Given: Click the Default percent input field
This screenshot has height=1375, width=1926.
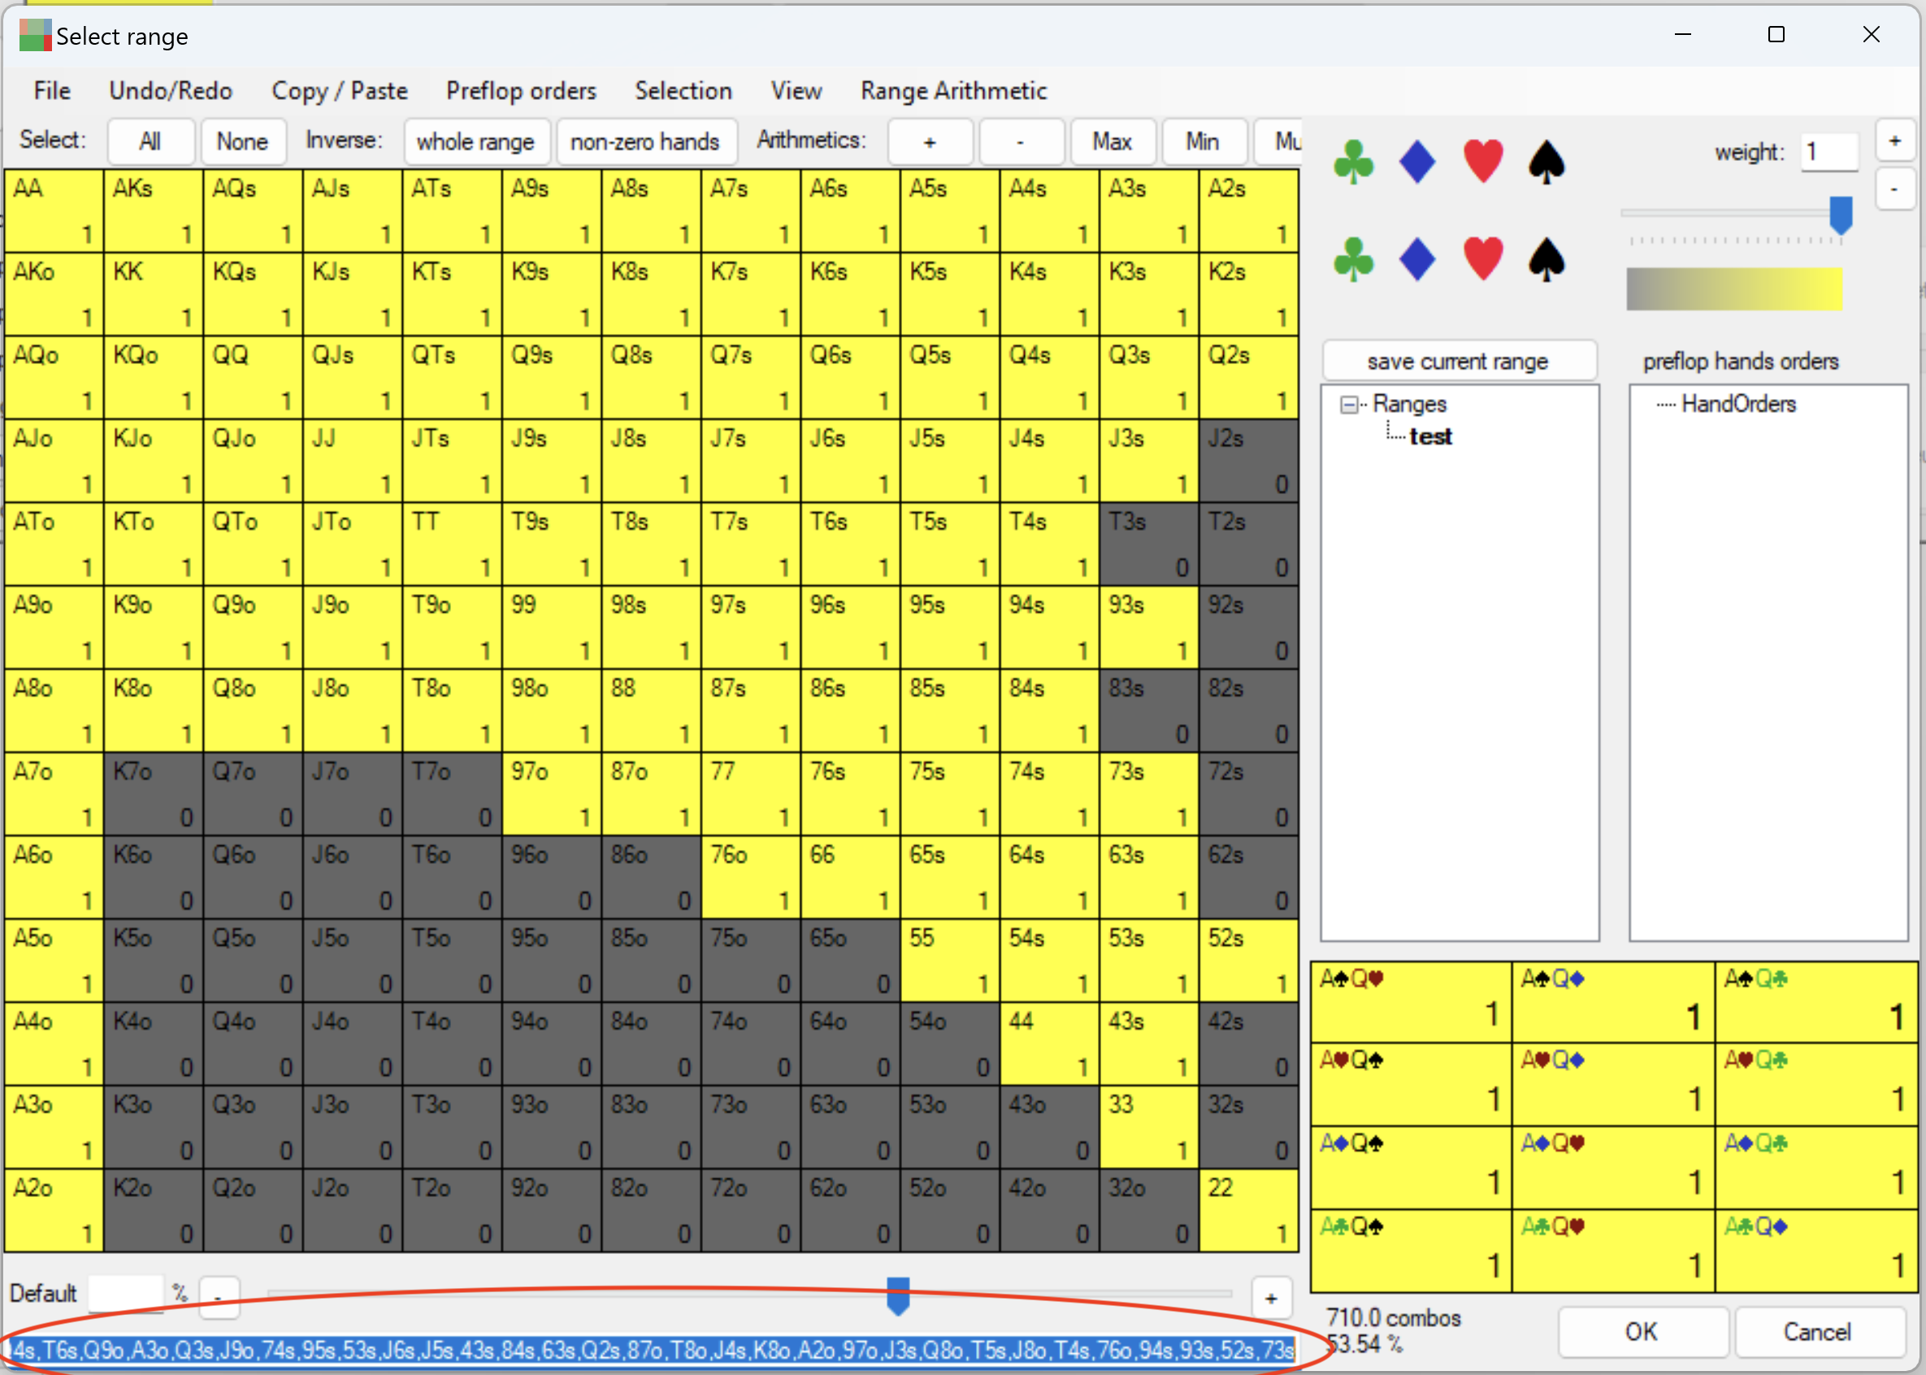Looking at the screenshot, I should (x=126, y=1293).
